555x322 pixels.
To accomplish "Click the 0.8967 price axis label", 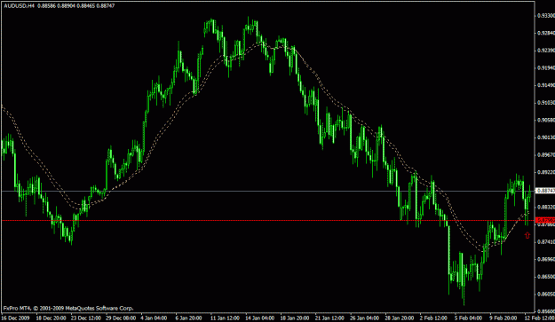I will tap(546, 155).
